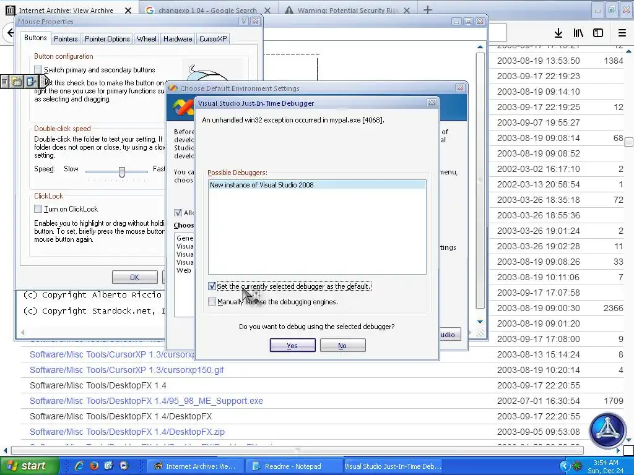Click the Firefox back arrow button

click(10, 32)
